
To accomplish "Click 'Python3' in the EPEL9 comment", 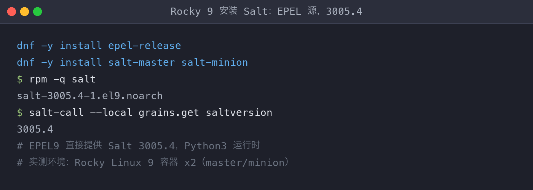I will point(206,146).
